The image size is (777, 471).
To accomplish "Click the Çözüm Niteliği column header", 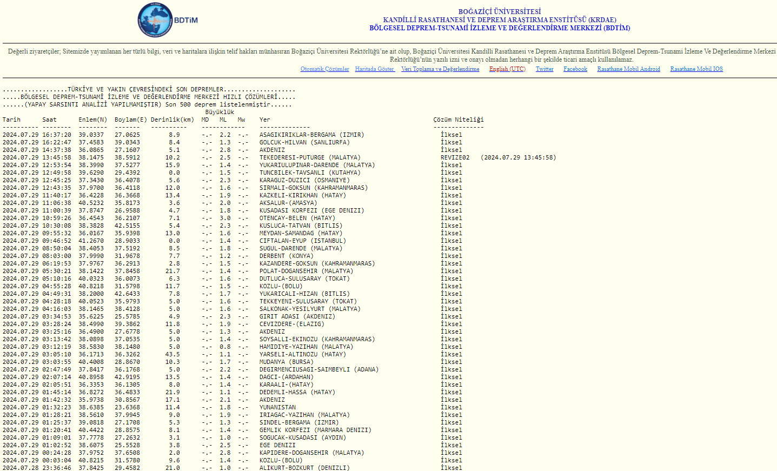I will 459,120.
